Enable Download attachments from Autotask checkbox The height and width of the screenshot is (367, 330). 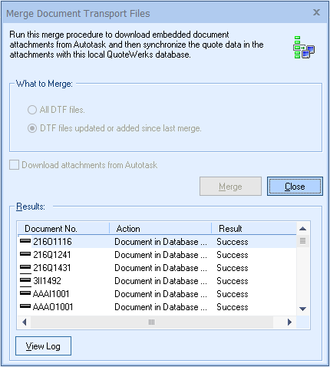[x=14, y=165]
